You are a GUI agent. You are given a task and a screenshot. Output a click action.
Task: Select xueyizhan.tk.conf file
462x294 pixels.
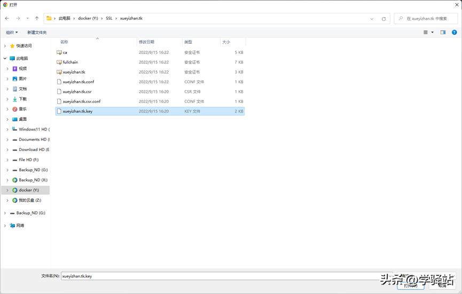tap(150, 82)
